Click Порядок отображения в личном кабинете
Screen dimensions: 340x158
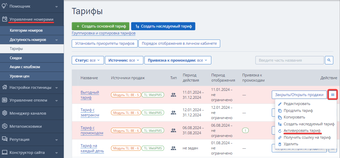(x=179, y=43)
